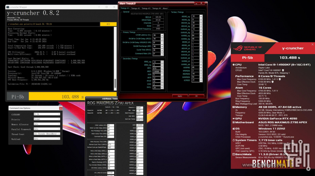
Task: Click the ROG MAXIMUS Z790 APEX heading
Action: pos(110,103)
